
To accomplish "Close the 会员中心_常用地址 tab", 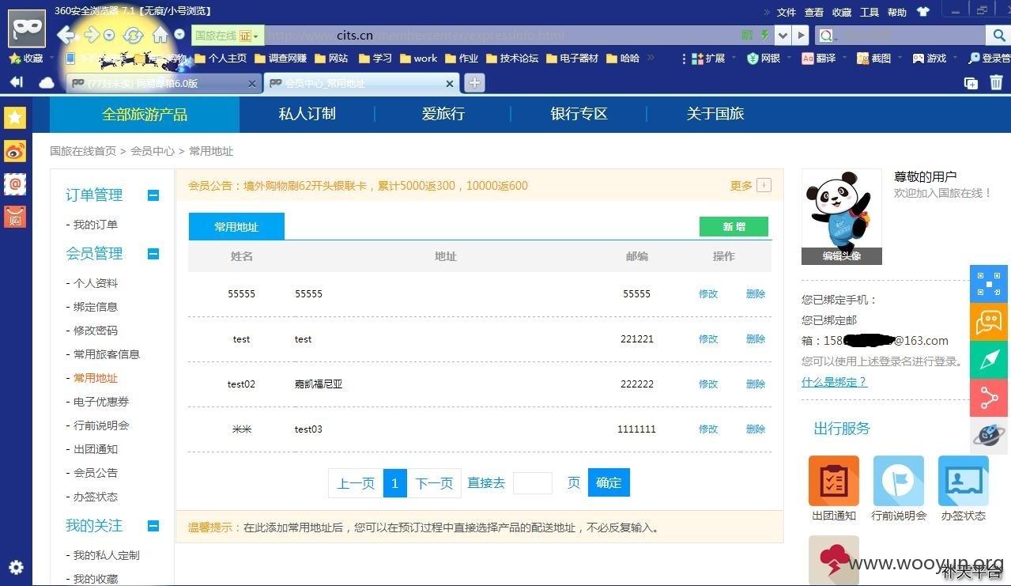I will coord(450,83).
